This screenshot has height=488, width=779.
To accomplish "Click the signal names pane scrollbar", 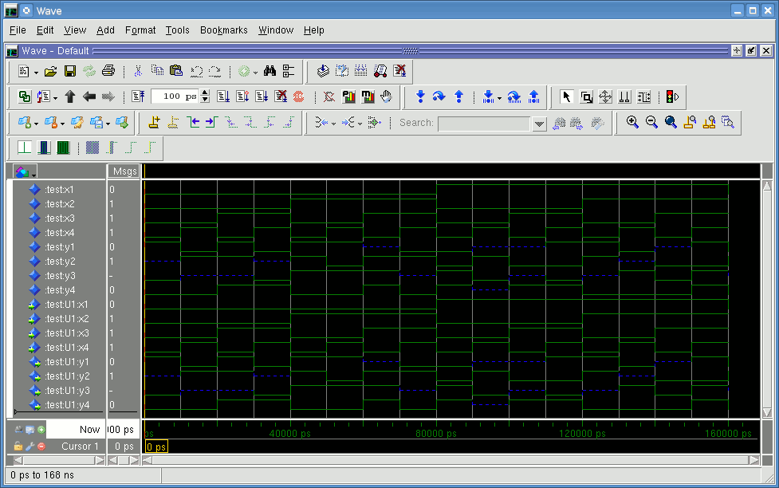I will pyautogui.click(x=59, y=460).
